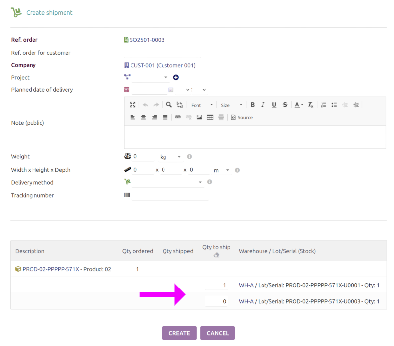Click the Tracking number input field

point(170,195)
